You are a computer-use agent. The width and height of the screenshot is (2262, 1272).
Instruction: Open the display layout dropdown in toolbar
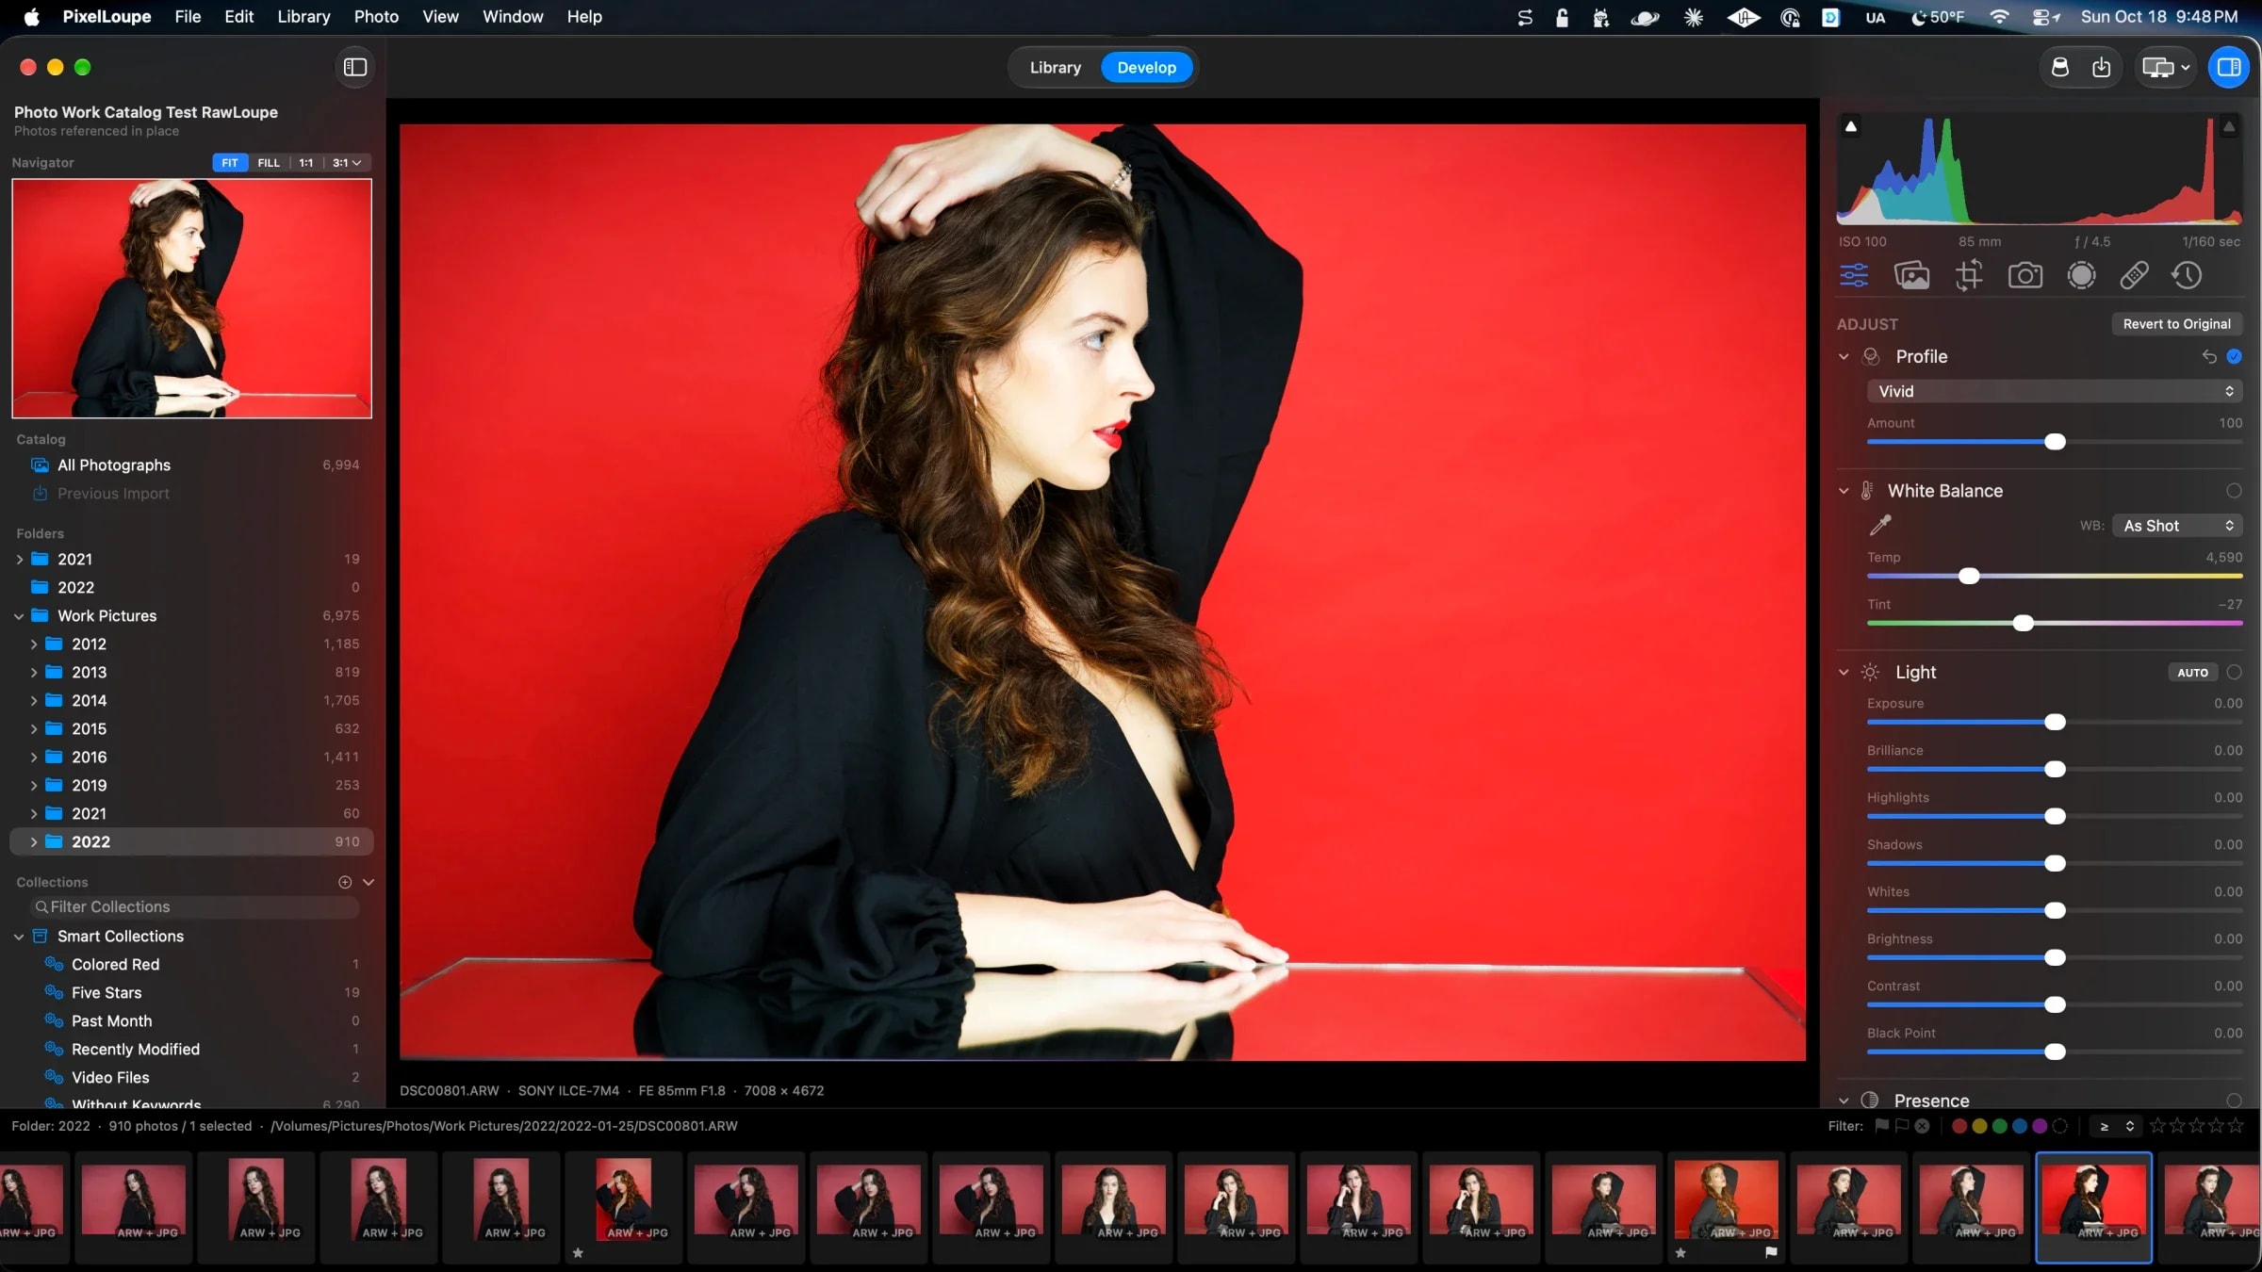coord(2165,67)
